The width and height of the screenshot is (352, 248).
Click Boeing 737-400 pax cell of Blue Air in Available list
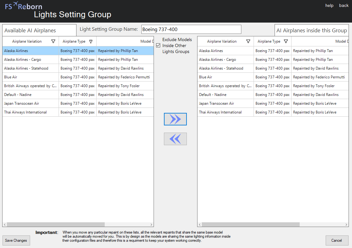tap(77, 77)
